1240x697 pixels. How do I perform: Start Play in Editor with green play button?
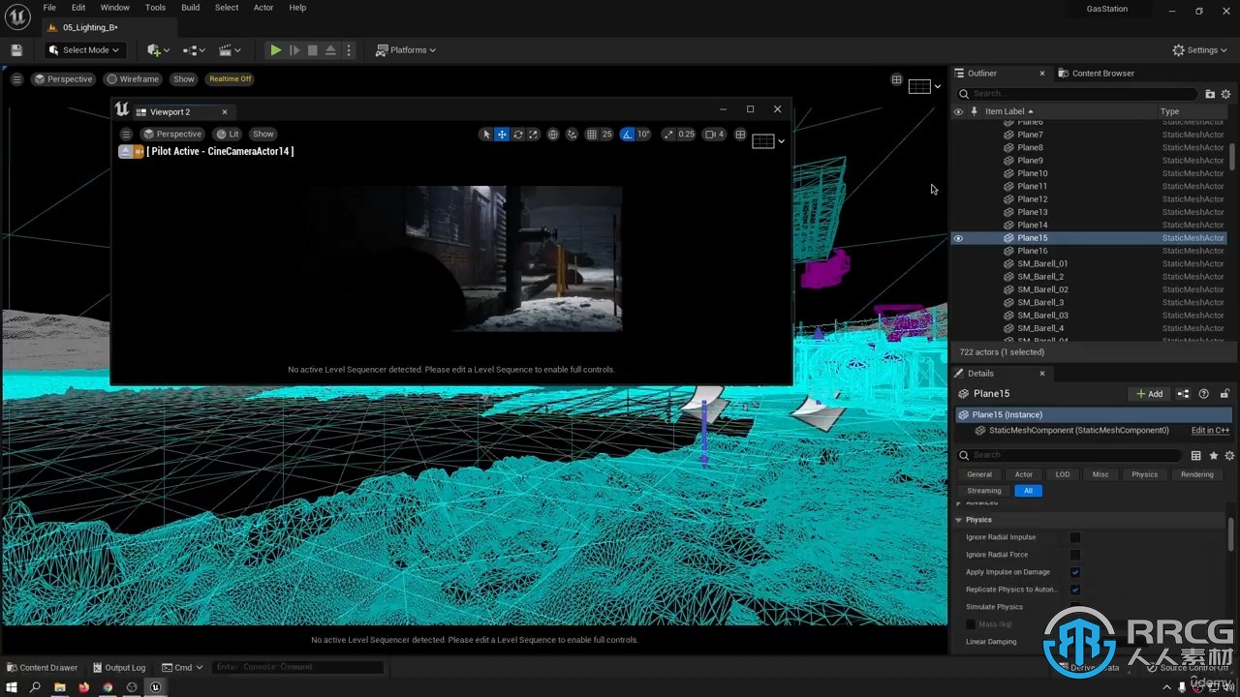(x=276, y=50)
